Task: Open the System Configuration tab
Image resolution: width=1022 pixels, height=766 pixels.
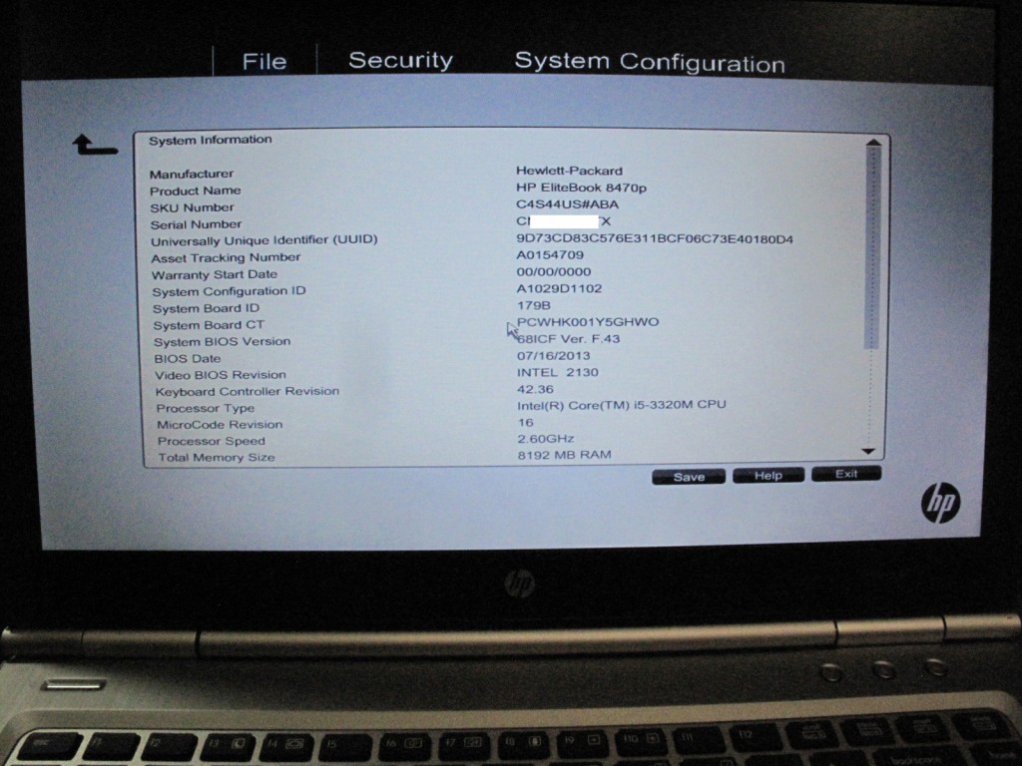Action: point(650,62)
